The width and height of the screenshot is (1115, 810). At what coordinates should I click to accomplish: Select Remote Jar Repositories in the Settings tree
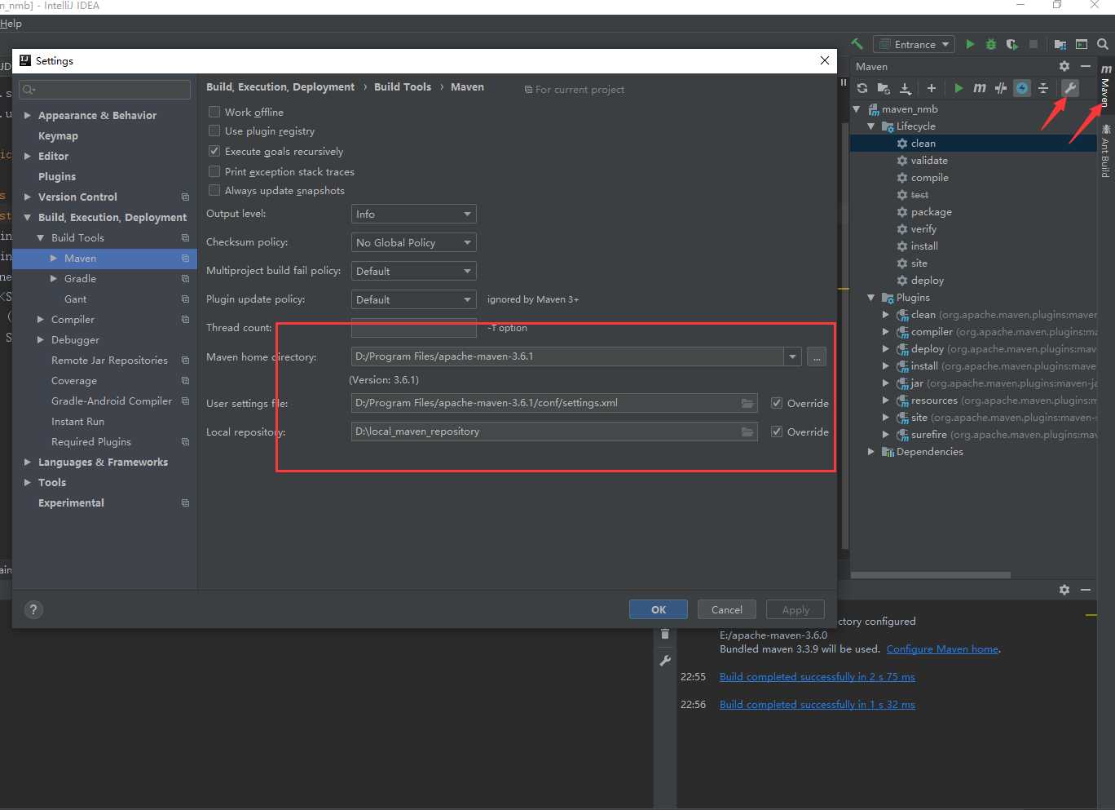click(109, 360)
